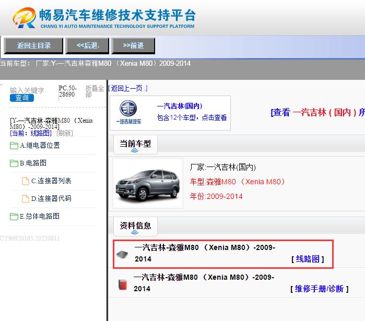
Task: Click red book icon in 维修手册 row
Action: coord(122,284)
